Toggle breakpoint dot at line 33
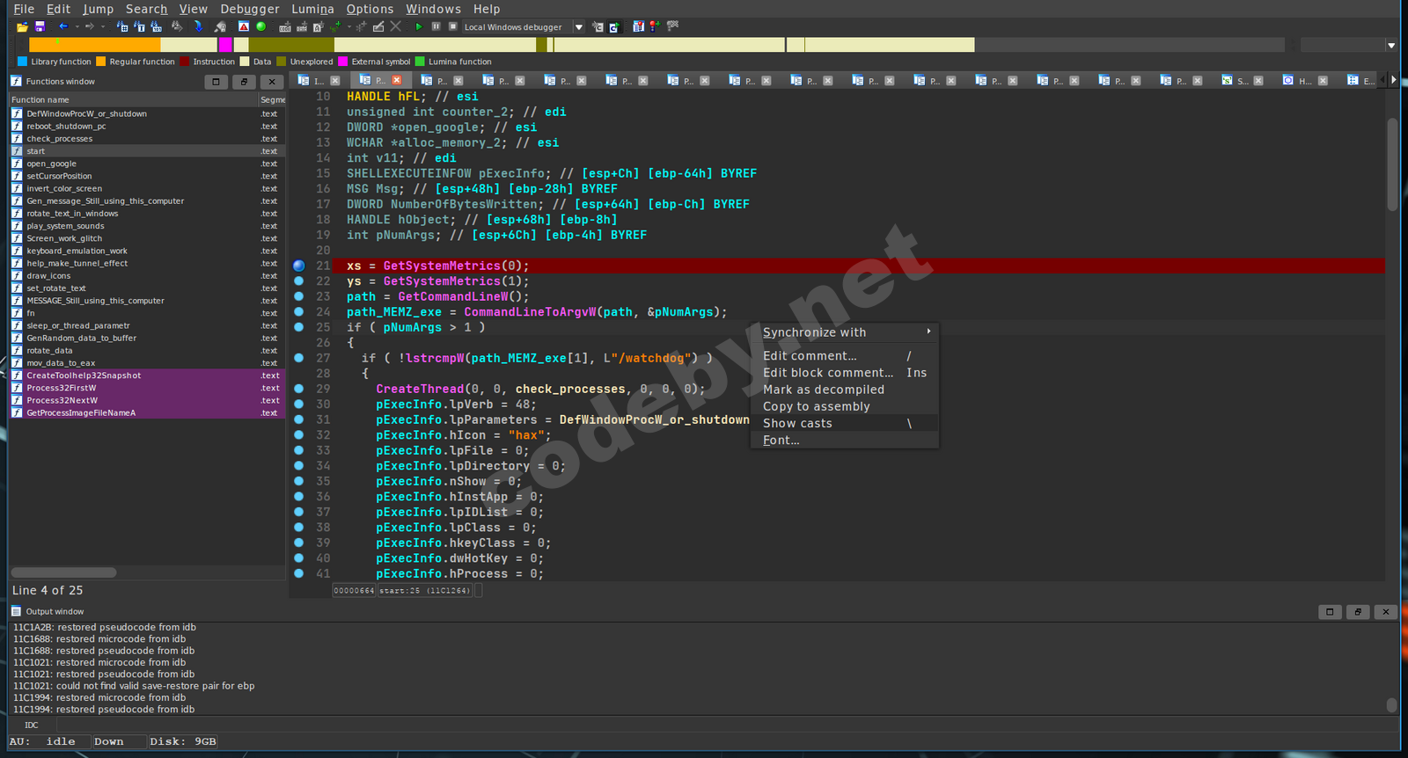Viewport: 1408px width, 758px height. (x=299, y=450)
